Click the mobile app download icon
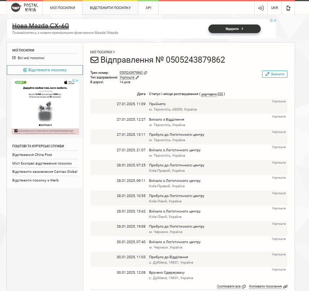Screen dimensions: 309x291 tap(288, 8)
